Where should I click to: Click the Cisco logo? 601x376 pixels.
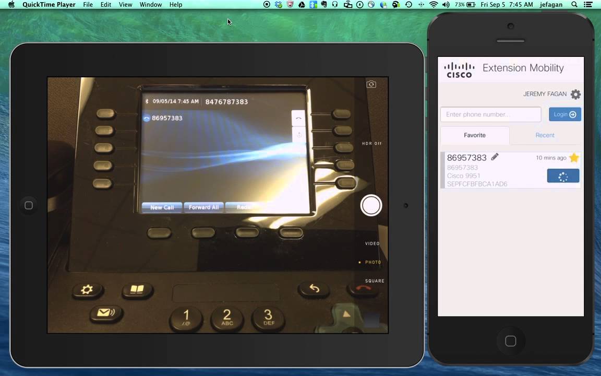click(459, 70)
